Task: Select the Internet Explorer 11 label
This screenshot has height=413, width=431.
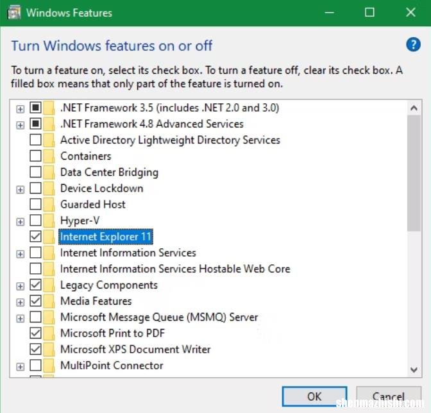Action: [106, 237]
